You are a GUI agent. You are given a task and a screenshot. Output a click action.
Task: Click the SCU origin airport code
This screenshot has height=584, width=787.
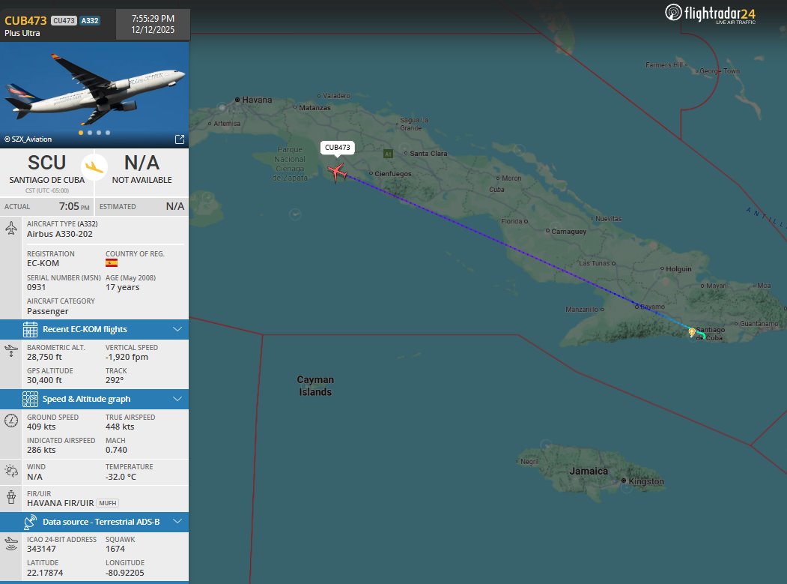pos(46,163)
